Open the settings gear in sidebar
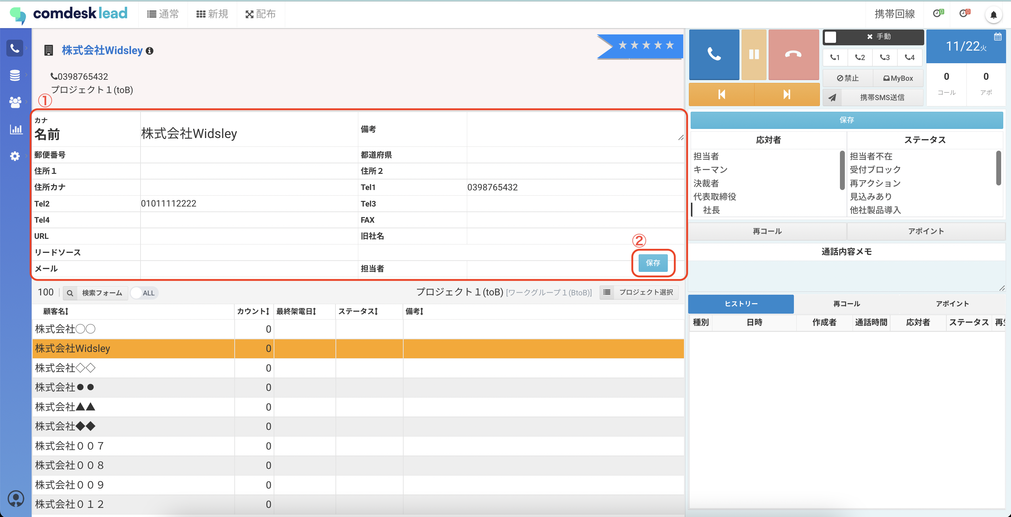This screenshot has width=1011, height=517. [15, 156]
